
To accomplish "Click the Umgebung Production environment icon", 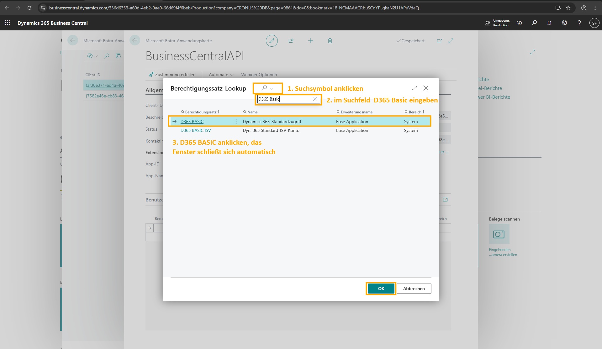I will point(488,23).
